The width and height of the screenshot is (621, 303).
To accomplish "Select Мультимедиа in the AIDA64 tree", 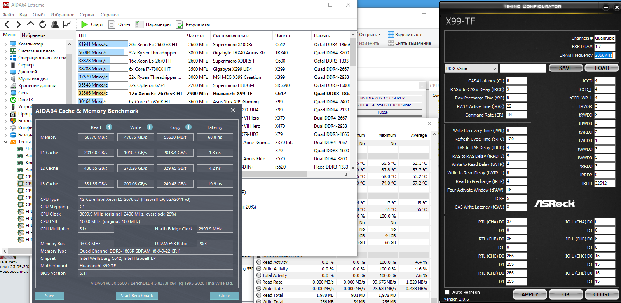I will coord(33,79).
